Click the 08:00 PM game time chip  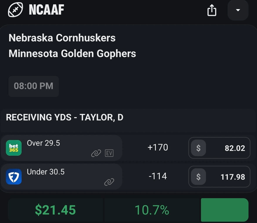tap(33, 86)
